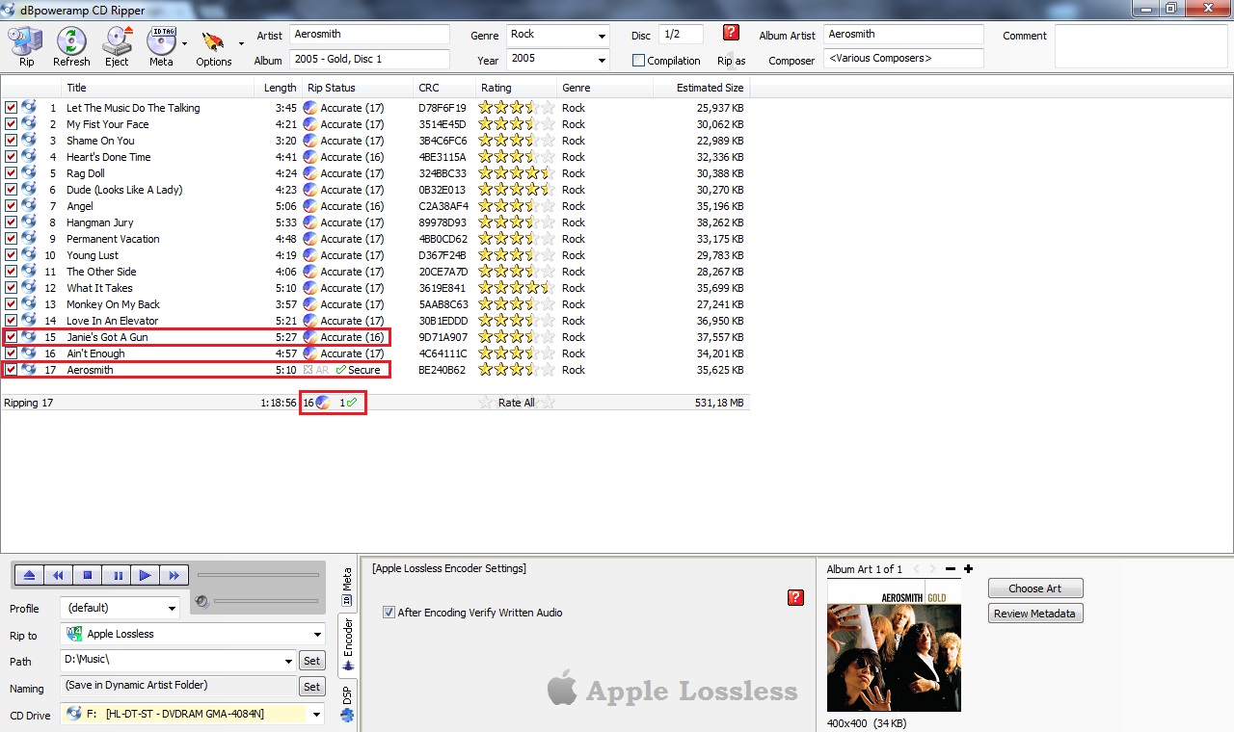The width and height of the screenshot is (1234, 732).
Task: Open the Rip to format dropdown
Action: click(317, 635)
